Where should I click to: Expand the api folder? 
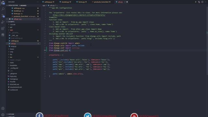pyautogui.click(x=9, y=27)
